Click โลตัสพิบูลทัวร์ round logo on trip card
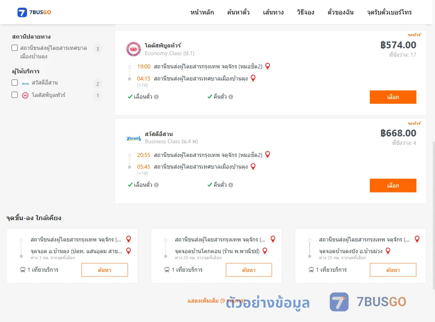The image size is (435, 322). pyautogui.click(x=133, y=49)
